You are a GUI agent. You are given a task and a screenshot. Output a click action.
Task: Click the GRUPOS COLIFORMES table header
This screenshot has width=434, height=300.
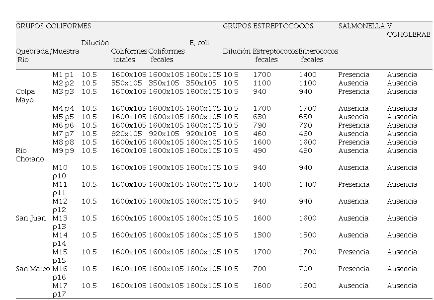53,26
